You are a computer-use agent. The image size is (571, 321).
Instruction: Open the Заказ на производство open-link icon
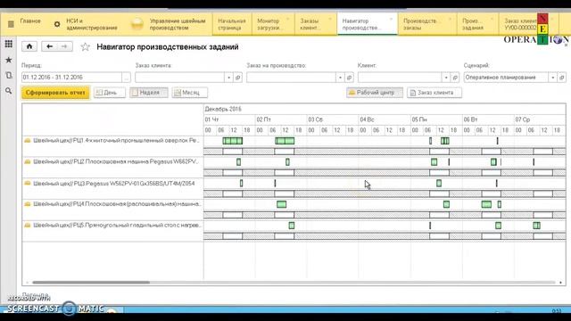pos(349,78)
